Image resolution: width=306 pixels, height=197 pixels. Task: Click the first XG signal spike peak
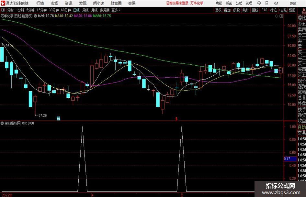pyautogui.click(x=82, y=127)
